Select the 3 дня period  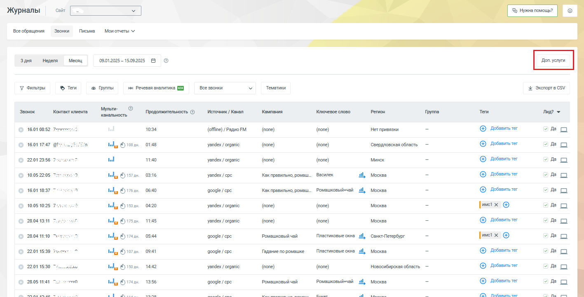click(26, 61)
